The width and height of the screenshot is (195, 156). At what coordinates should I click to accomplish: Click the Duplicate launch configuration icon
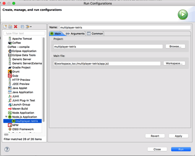10,27
